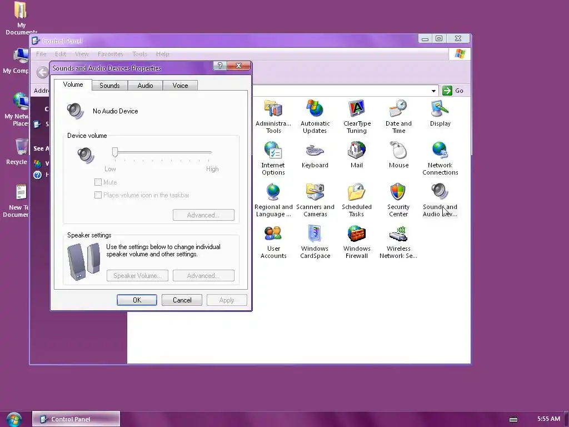Click the Windows flag logo in menu bar
This screenshot has height=427, width=569.
click(x=460, y=54)
